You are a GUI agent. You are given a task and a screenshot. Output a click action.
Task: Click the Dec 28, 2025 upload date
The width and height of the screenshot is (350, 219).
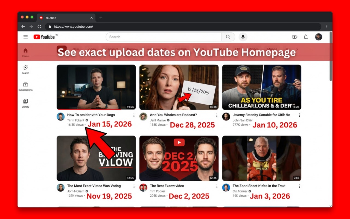(x=192, y=125)
